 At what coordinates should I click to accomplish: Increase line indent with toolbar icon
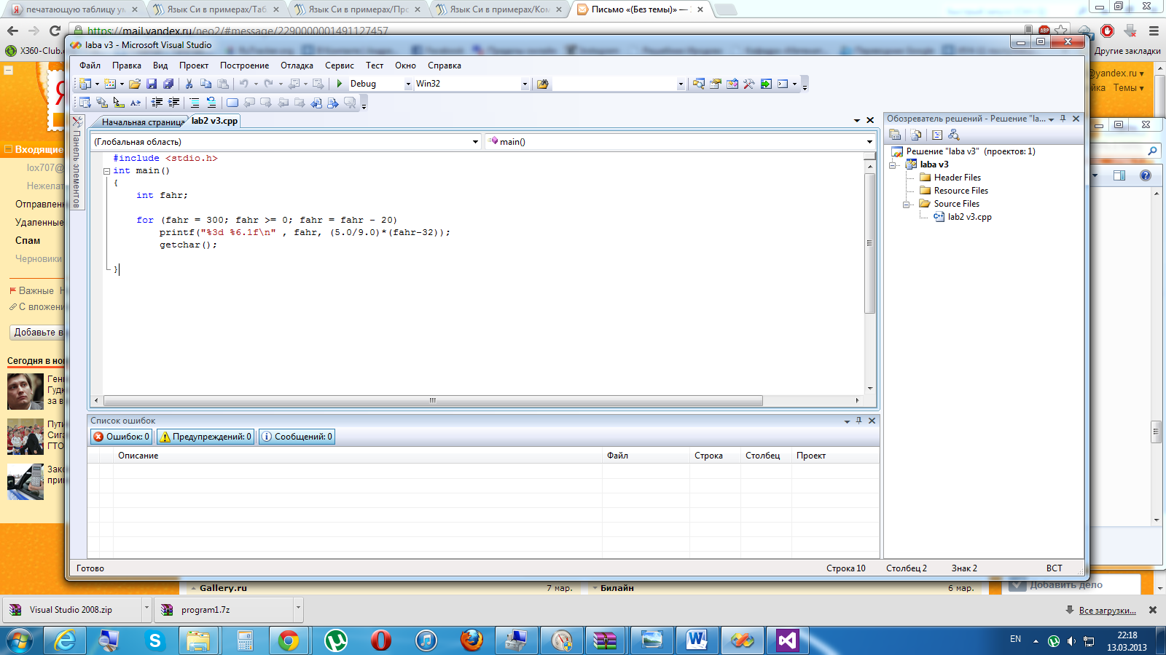(x=174, y=103)
